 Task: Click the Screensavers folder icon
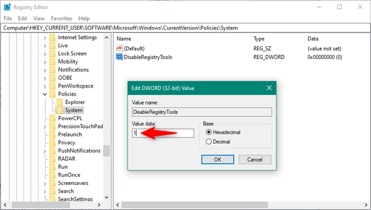click(x=53, y=183)
